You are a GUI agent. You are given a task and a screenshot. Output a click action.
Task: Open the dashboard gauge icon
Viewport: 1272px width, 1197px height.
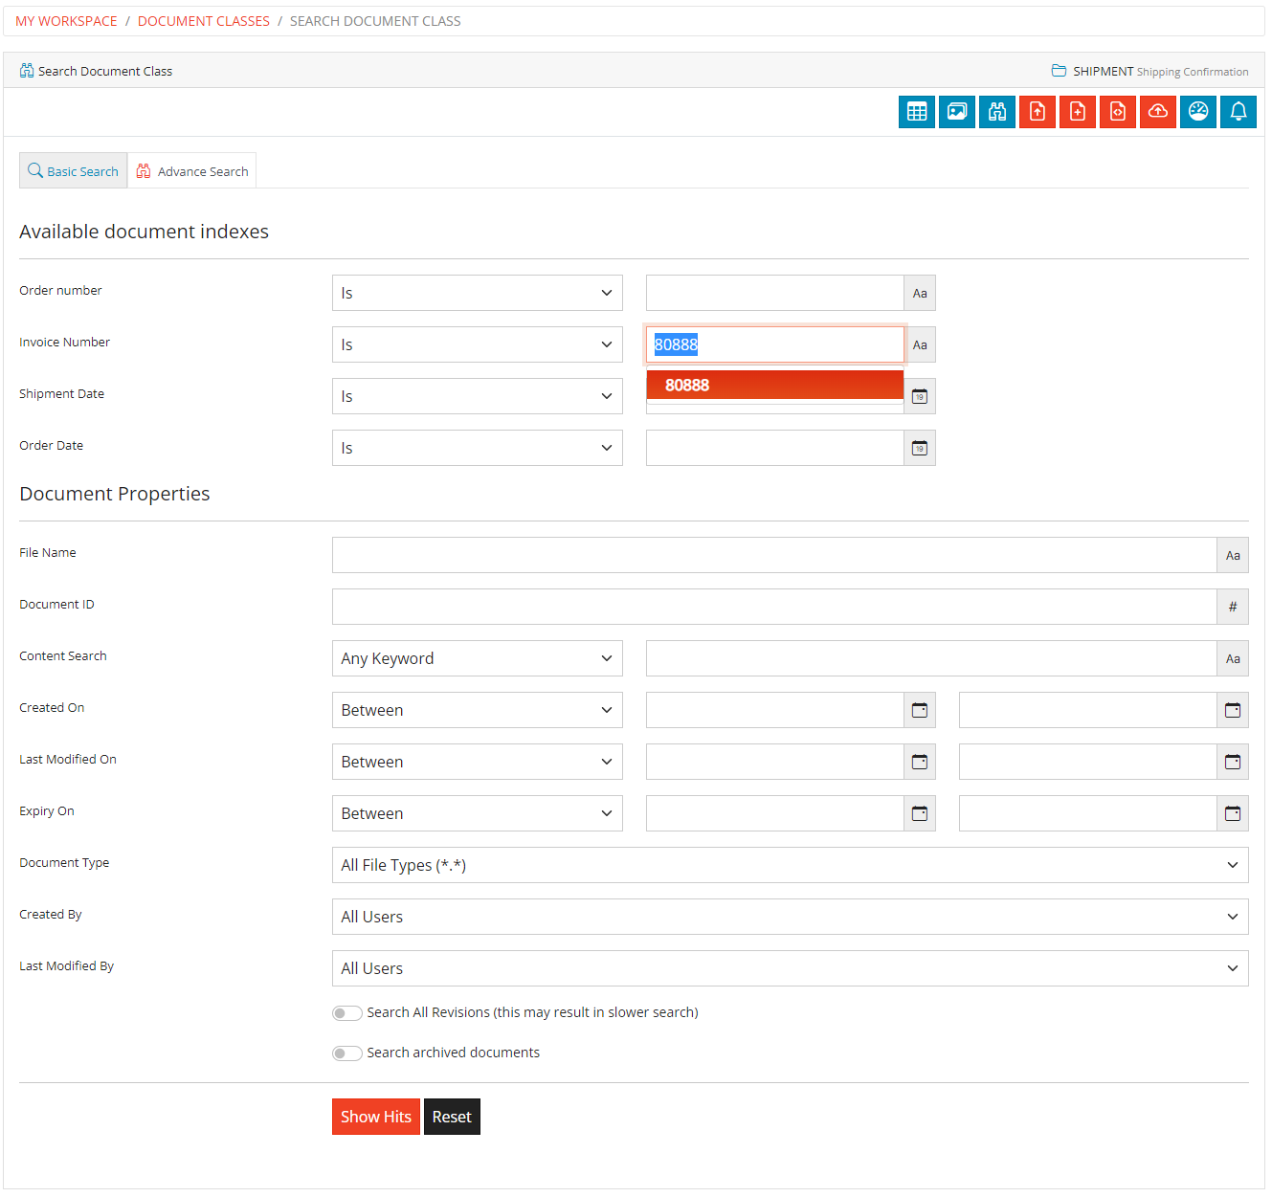1197,112
